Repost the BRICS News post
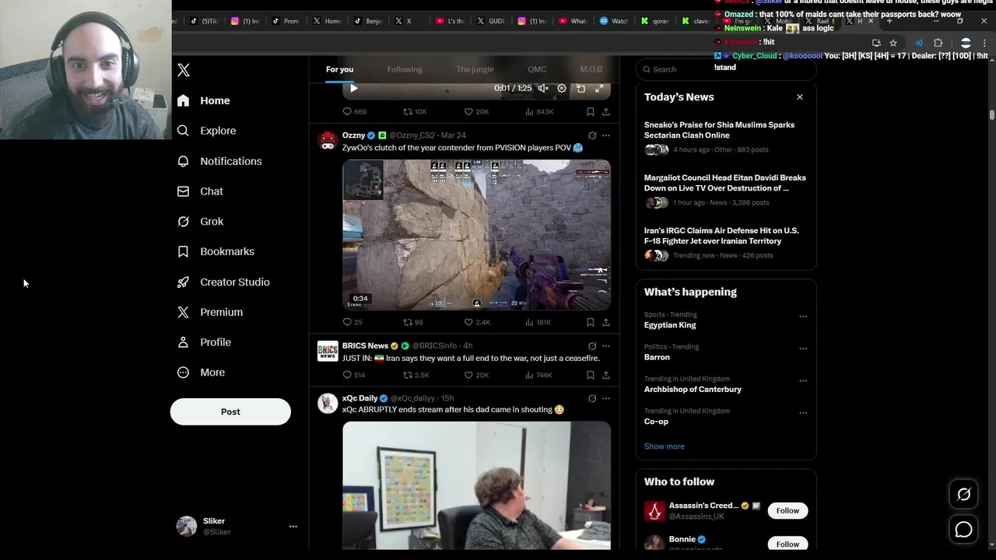This screenshot has width=996, height=560. tap(416, 375)
